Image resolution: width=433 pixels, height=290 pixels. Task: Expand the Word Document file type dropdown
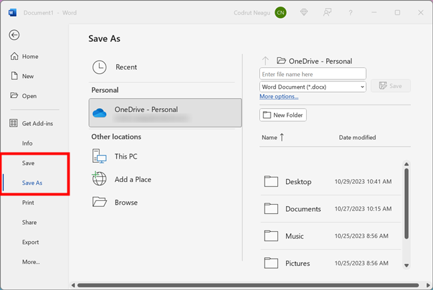[362, 87]
